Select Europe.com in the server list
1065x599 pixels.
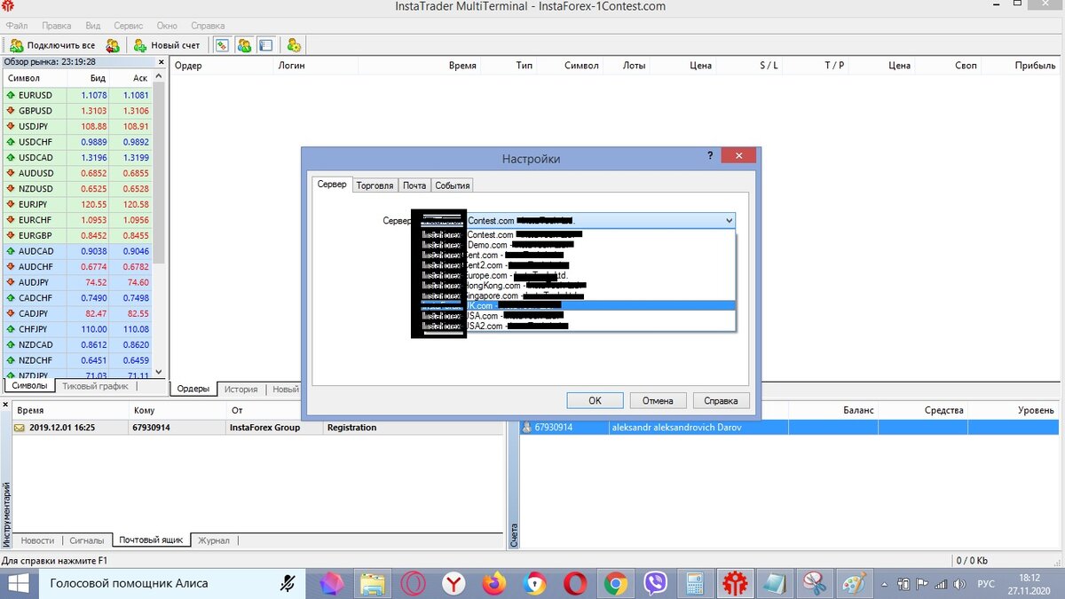574,276
